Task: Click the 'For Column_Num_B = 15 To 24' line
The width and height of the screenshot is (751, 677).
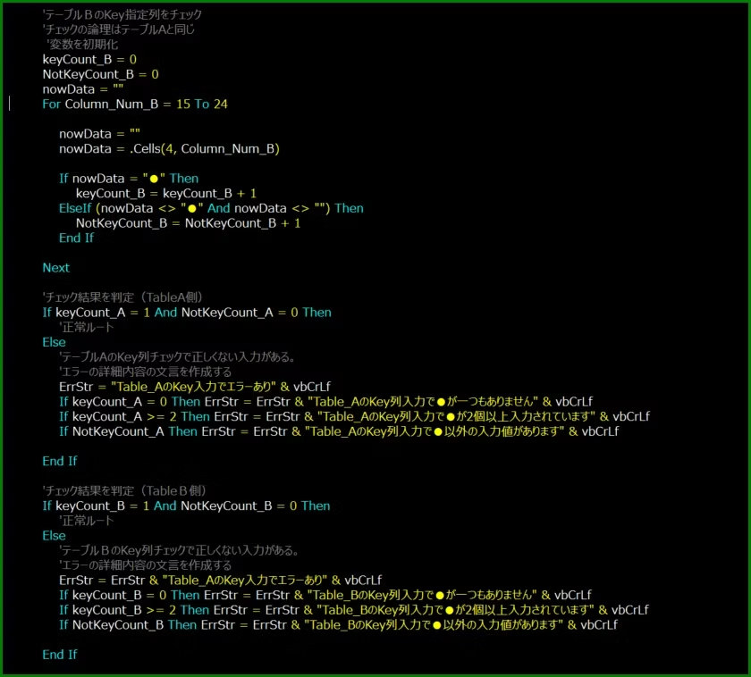Action: point(135,104)
